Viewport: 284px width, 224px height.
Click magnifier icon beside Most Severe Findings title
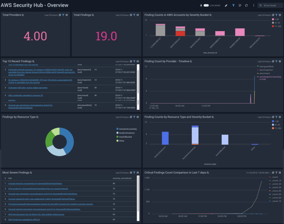click(31, 173)
